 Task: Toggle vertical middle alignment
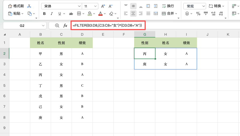[133, 6]
